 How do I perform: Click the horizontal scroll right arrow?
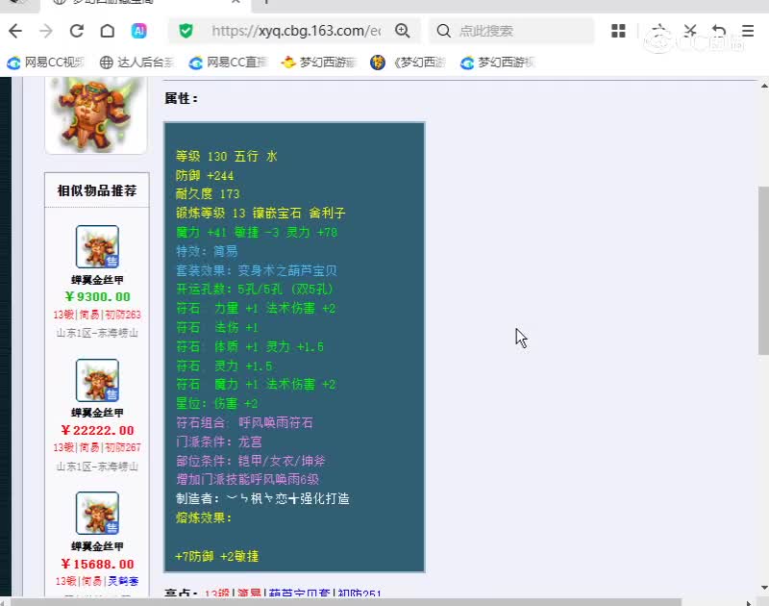point(749,602)
